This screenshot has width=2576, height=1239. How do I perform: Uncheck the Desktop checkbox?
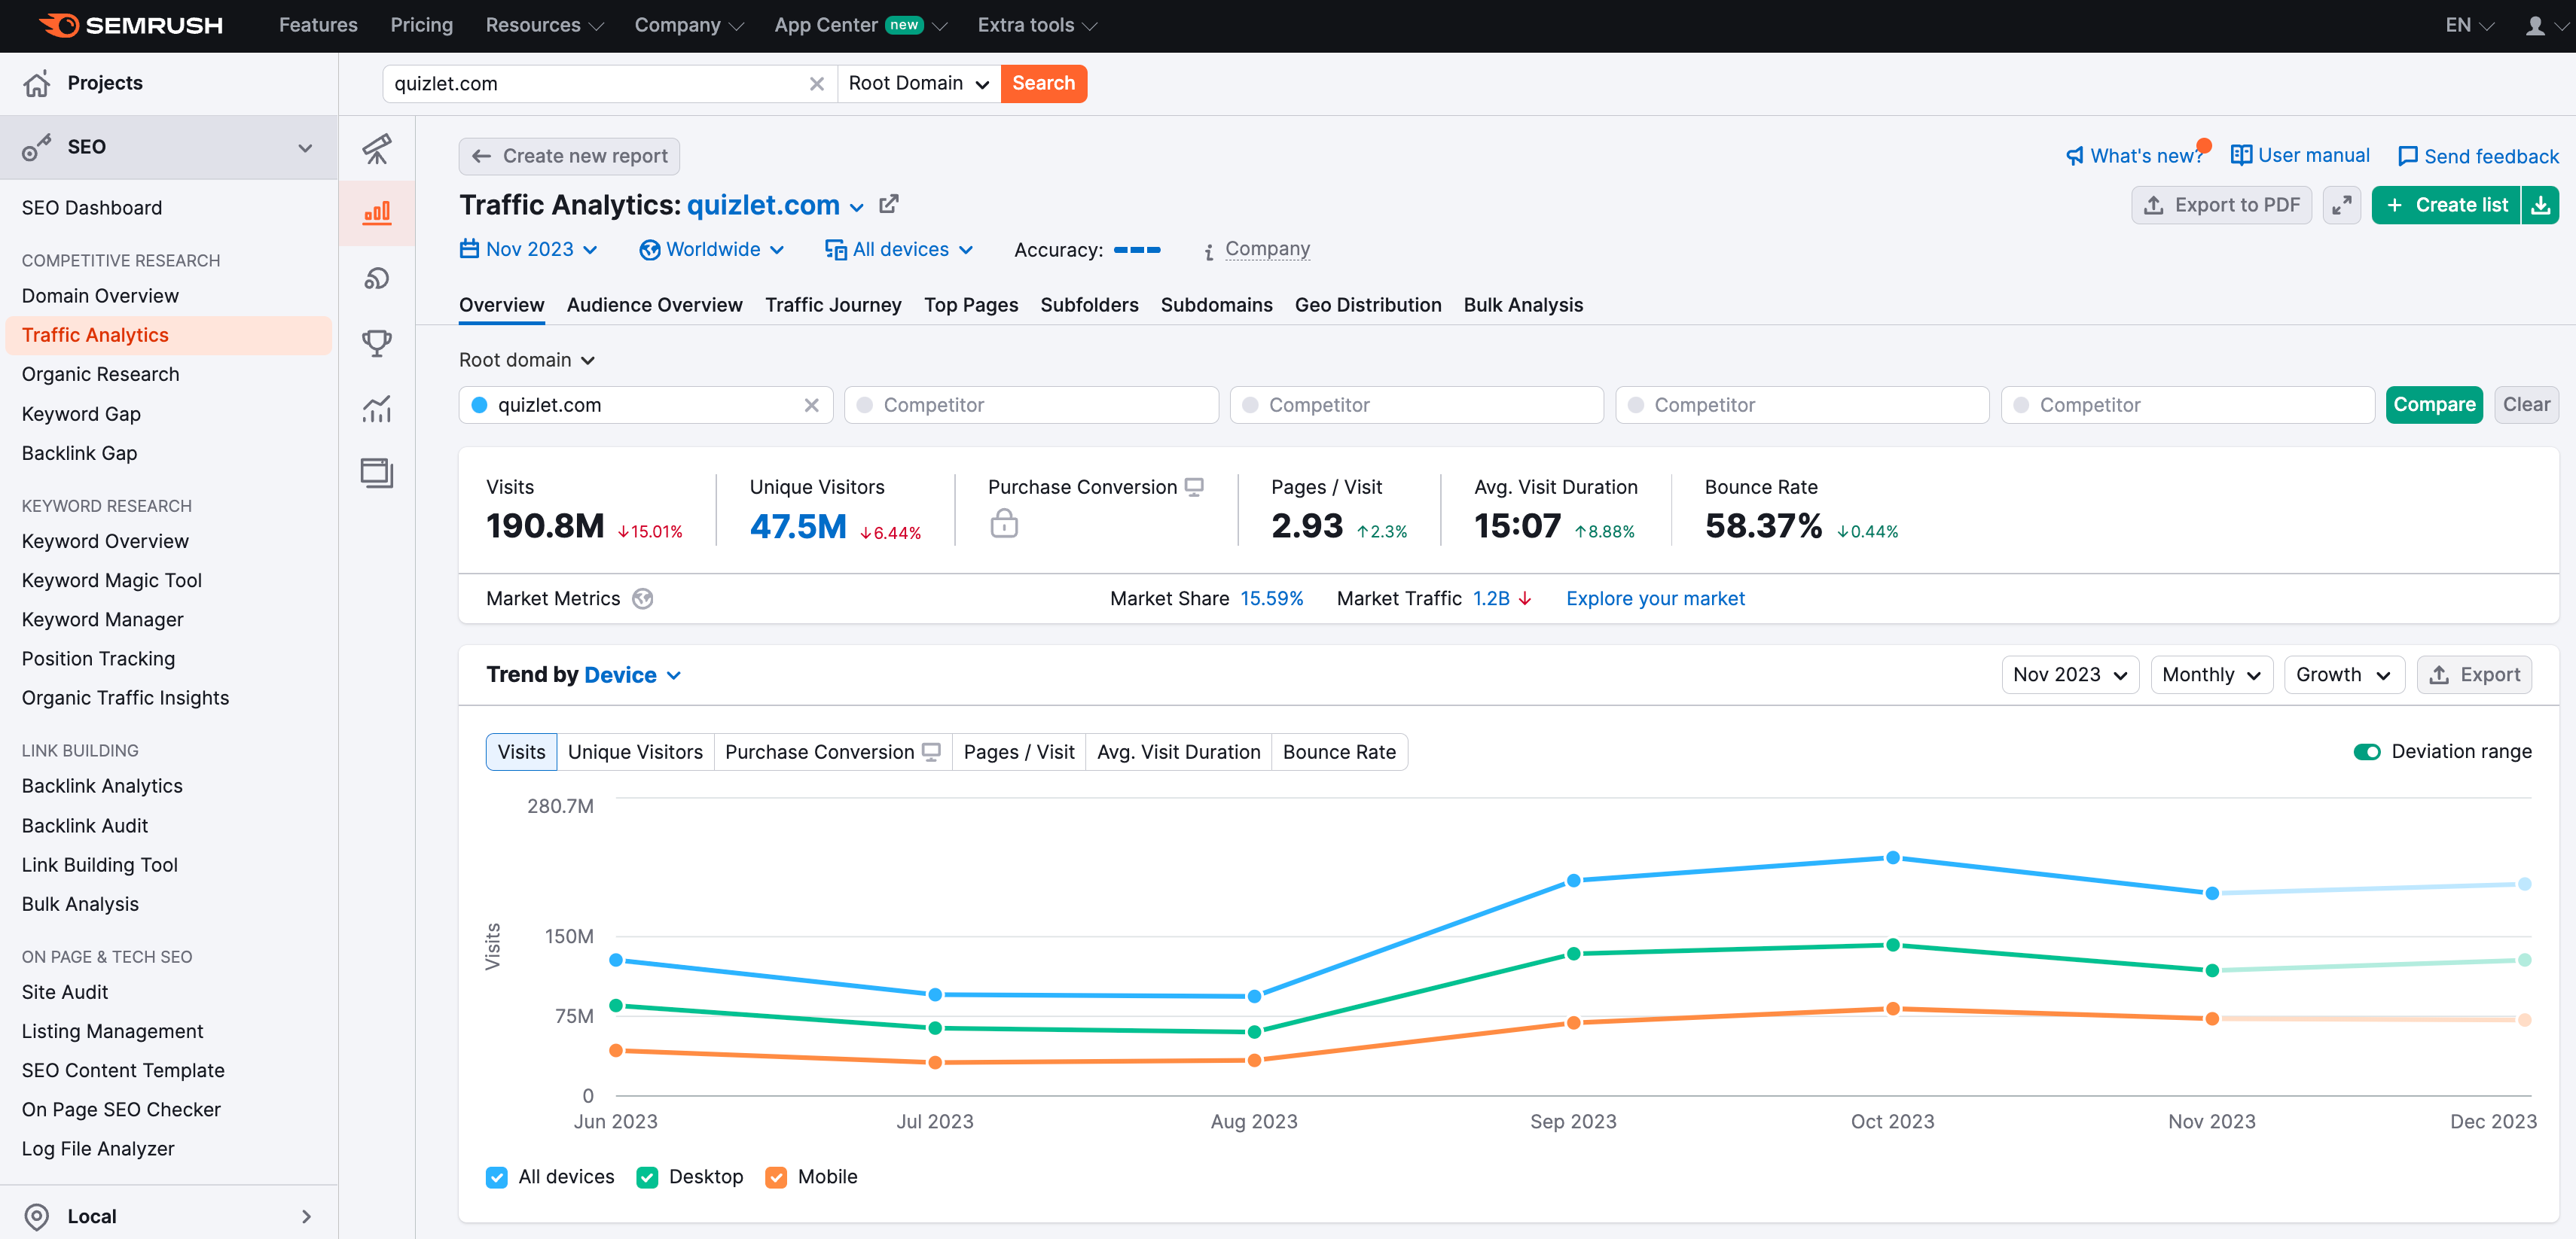(647, 1177)
